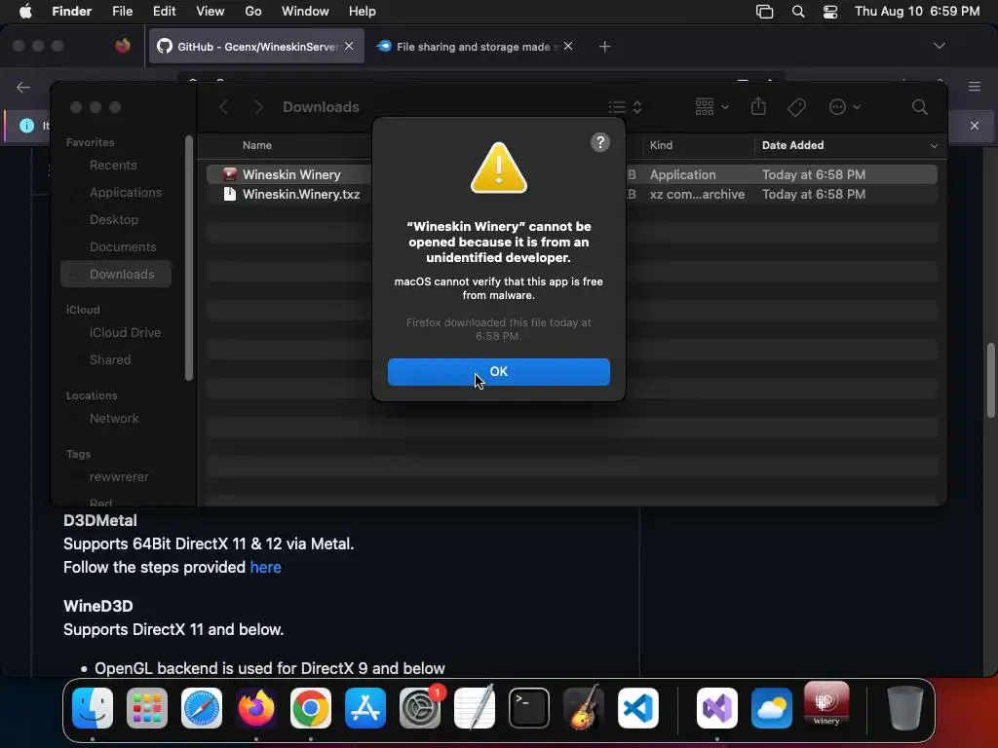Screen dimensions: 998x748
Task: Expand the list all tabs chevron
Action: 939,46
